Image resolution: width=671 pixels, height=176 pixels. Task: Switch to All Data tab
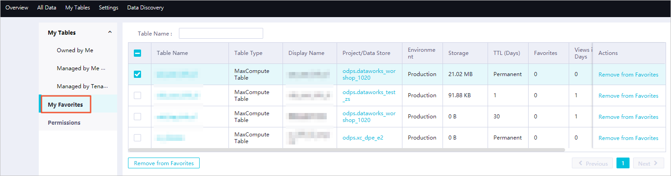(x=47, y=8)
